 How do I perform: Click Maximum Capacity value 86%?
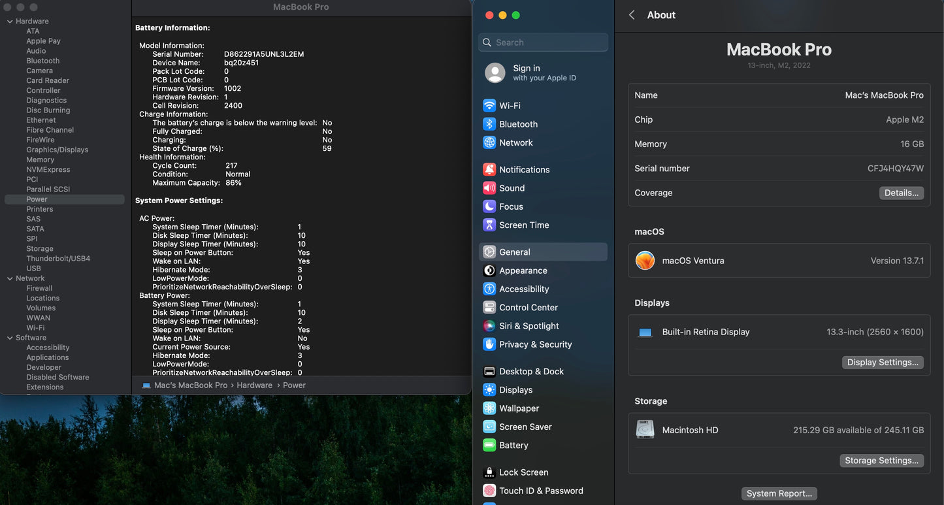233,183
